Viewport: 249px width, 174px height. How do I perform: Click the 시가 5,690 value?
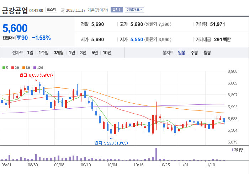(x=97, y=39)
